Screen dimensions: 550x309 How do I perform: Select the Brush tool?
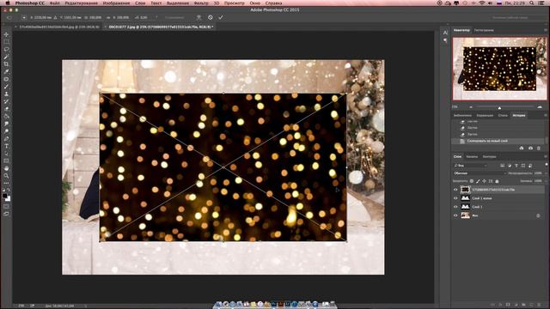6,87
